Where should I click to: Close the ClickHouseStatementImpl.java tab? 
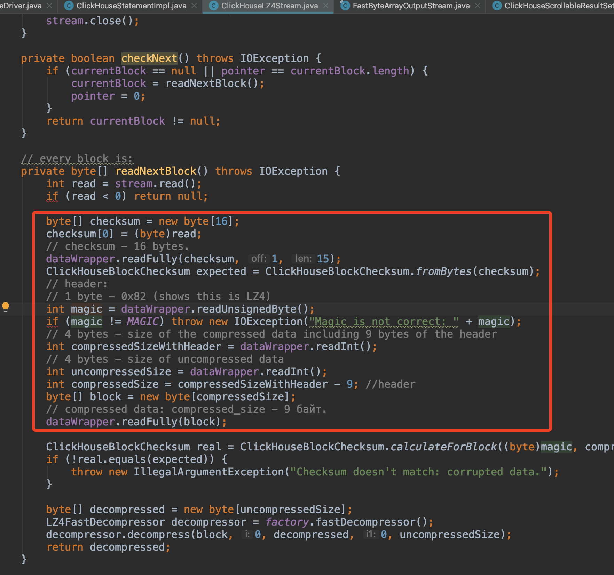point(194,6)
